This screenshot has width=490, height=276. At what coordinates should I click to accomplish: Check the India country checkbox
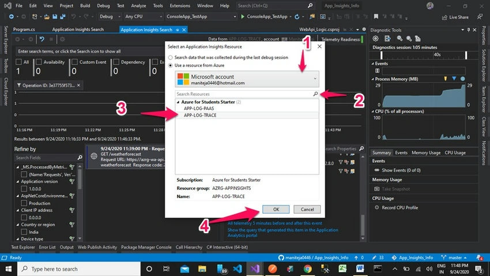[24, 232]
